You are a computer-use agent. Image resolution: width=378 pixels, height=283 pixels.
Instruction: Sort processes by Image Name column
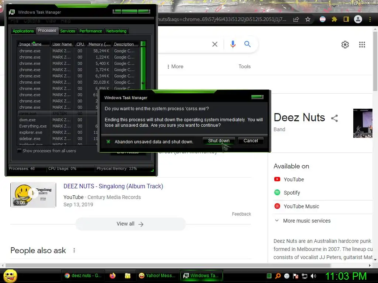tap(33, 44)
